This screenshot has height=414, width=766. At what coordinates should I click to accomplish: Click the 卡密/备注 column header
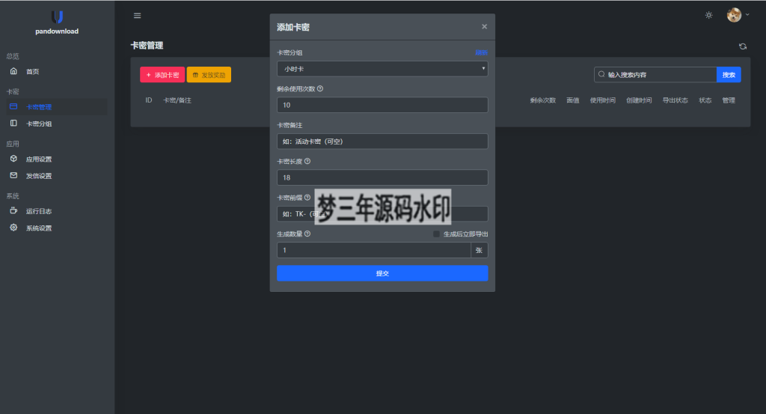177,100
